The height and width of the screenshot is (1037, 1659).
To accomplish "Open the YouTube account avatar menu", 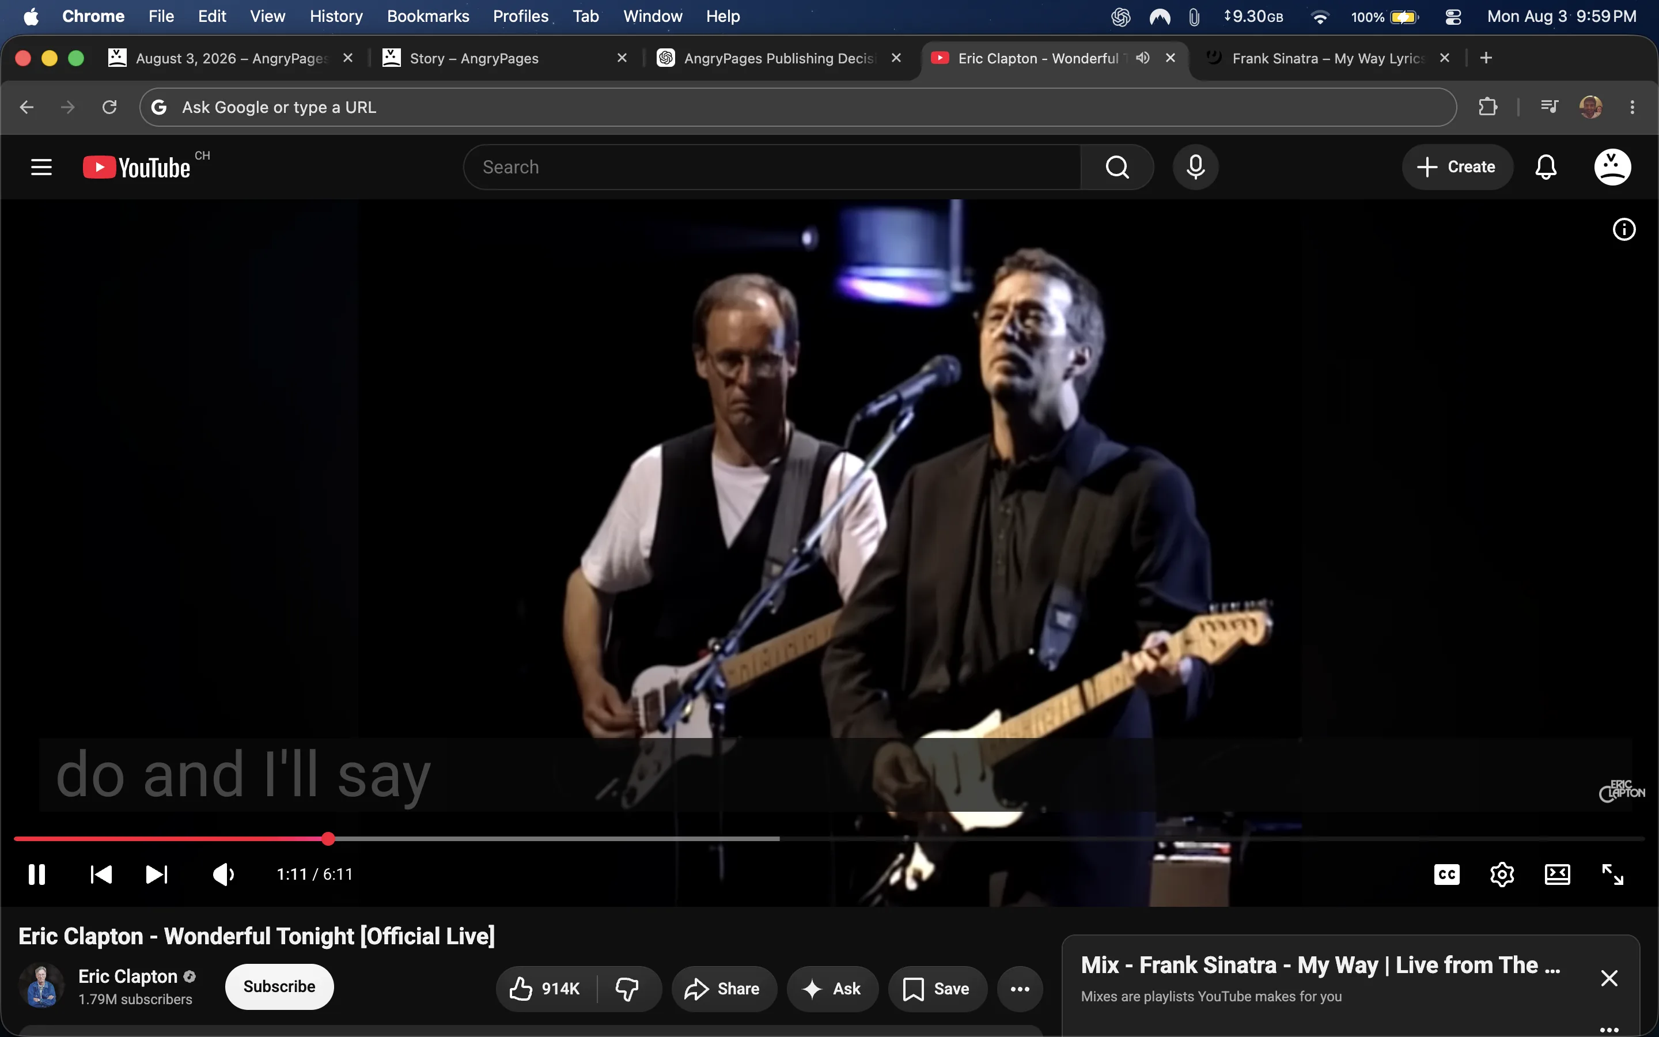I will click(1612, 166).
